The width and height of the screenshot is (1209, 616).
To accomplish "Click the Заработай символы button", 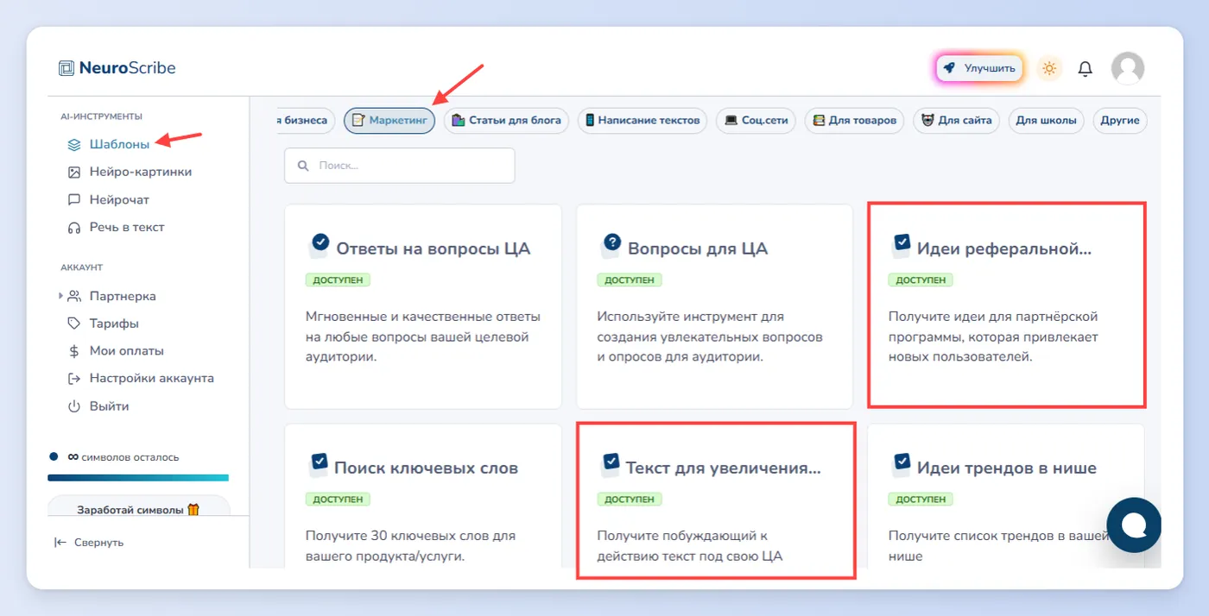I will 138,509.
